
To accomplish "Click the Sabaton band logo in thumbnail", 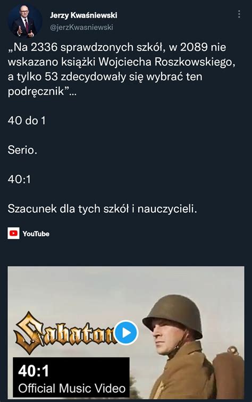I will (x=65, y=332).
